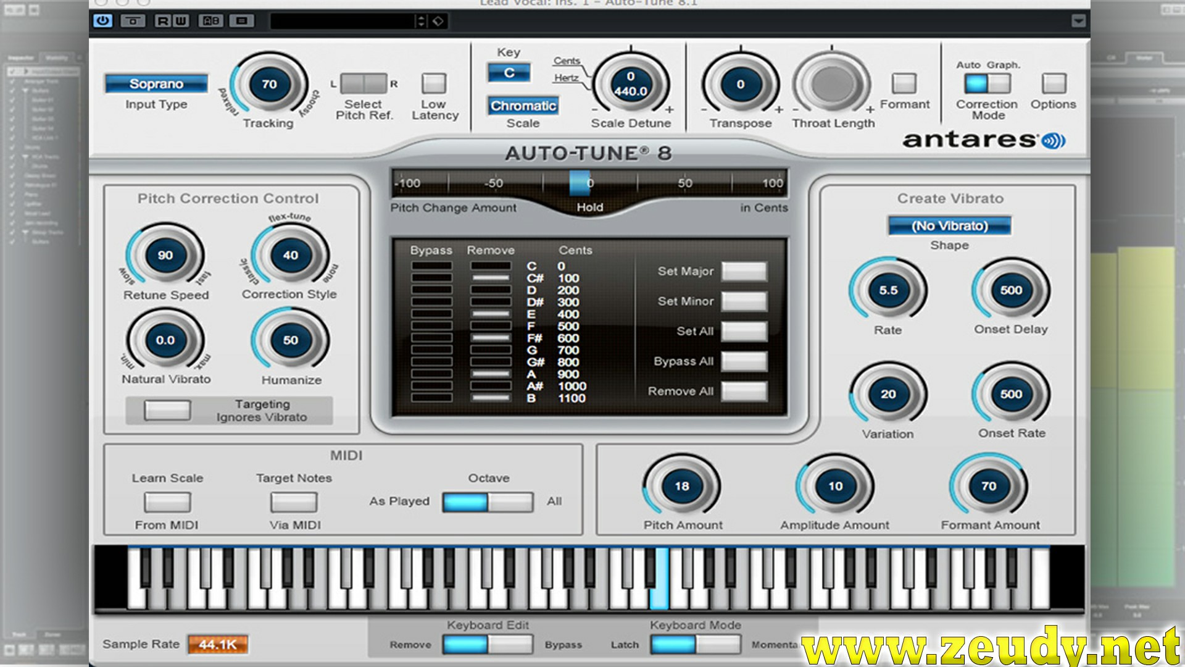Viewport: 1185px width, 667px height.
Task: Enable Targeting Ignores Vibrato
Action: tap(166, 409)
